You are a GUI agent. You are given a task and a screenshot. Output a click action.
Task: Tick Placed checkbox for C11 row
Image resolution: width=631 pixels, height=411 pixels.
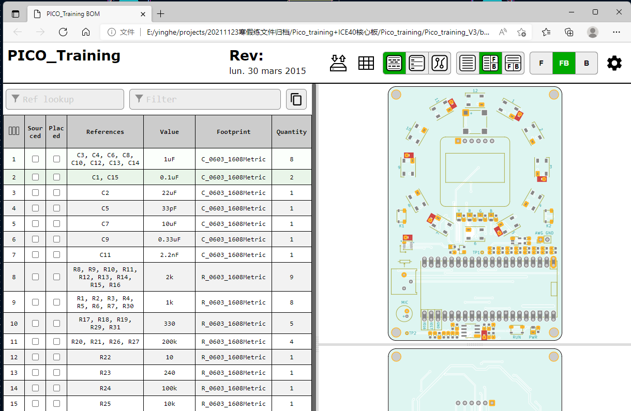tap(56, 254)
